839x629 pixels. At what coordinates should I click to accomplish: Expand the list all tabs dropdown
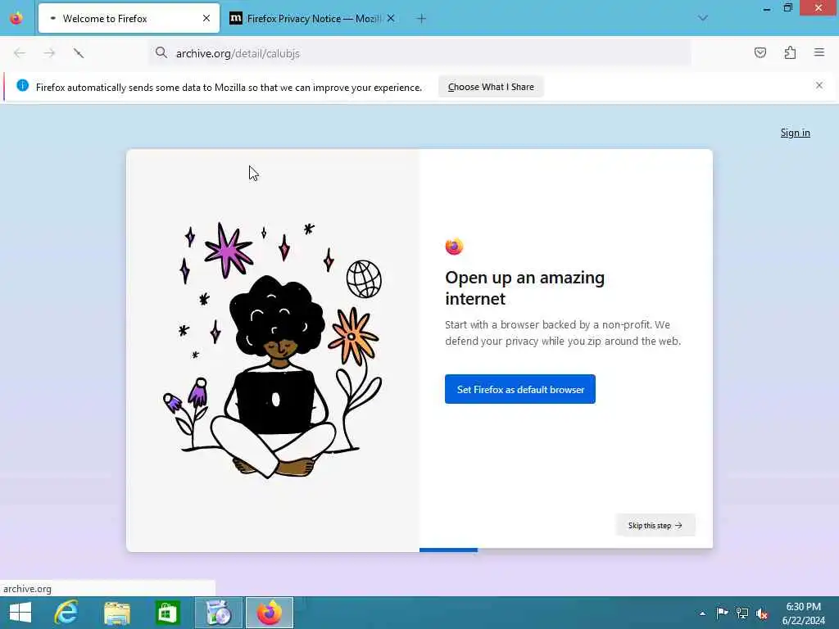(703, 18)
